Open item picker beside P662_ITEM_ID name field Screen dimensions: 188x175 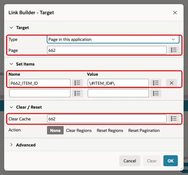pyautogui.click(x=77, y=83)
